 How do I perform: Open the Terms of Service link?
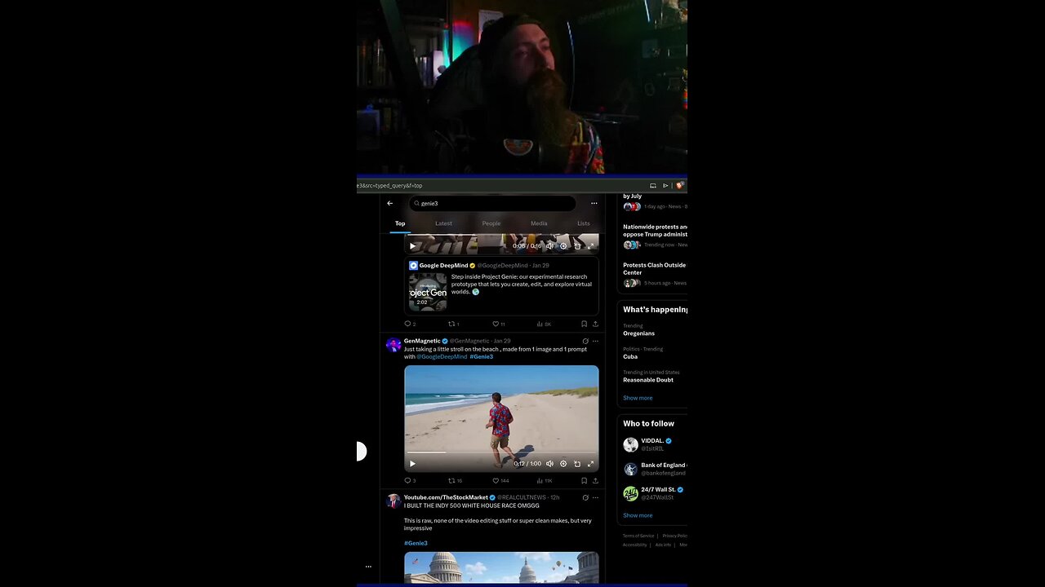(638, 536)
